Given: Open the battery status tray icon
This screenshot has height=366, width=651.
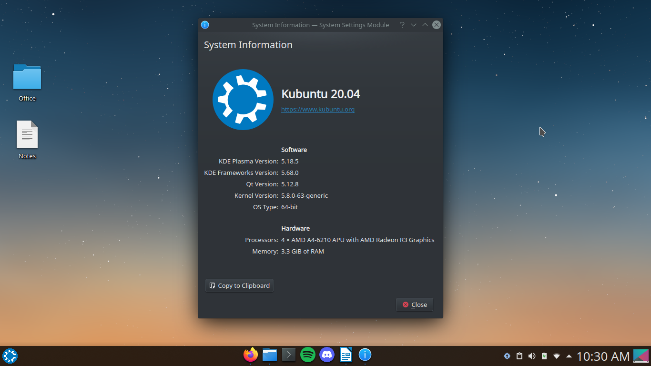Looking at the screenshot, I should (544, 356).
